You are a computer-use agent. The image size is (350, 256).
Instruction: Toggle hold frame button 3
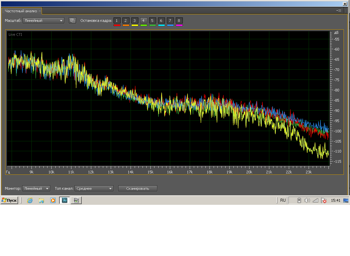(x=135, y=20)
